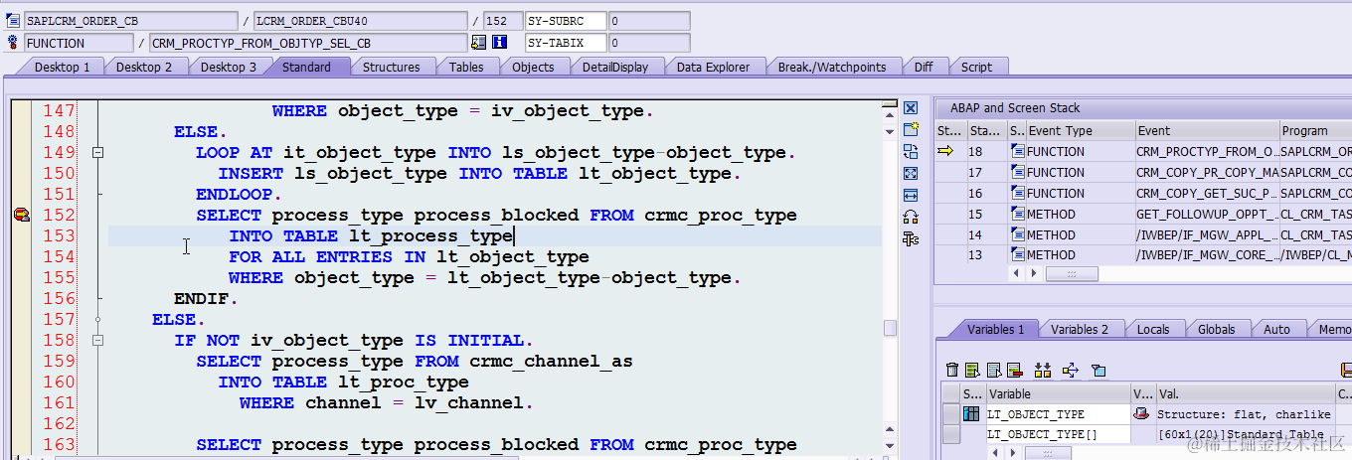This screenshot has width=1352, height=460.
Task: Click the filter/funnel icon in variables toolbar
Action: coord(1098,370)
